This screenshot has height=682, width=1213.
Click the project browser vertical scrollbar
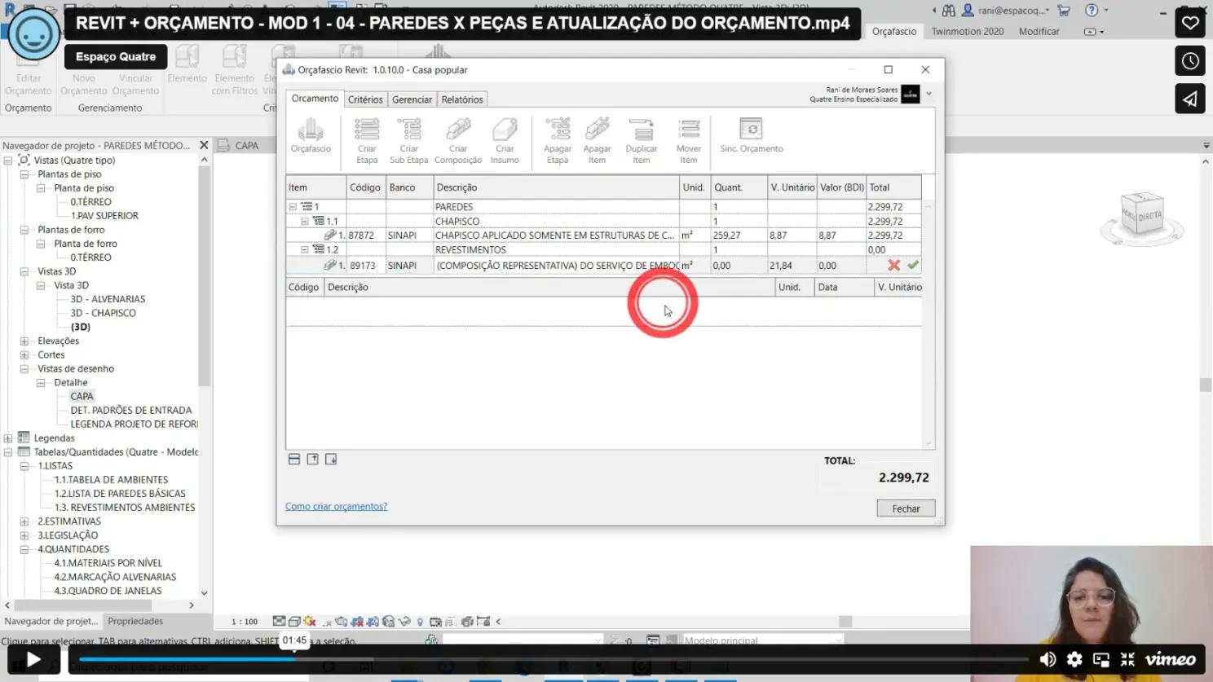[204, 277]
